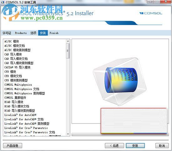Select the 'CAD 导入模块案例模型' row
Viewport: 172px width, 151px height.
click(35, 63)
